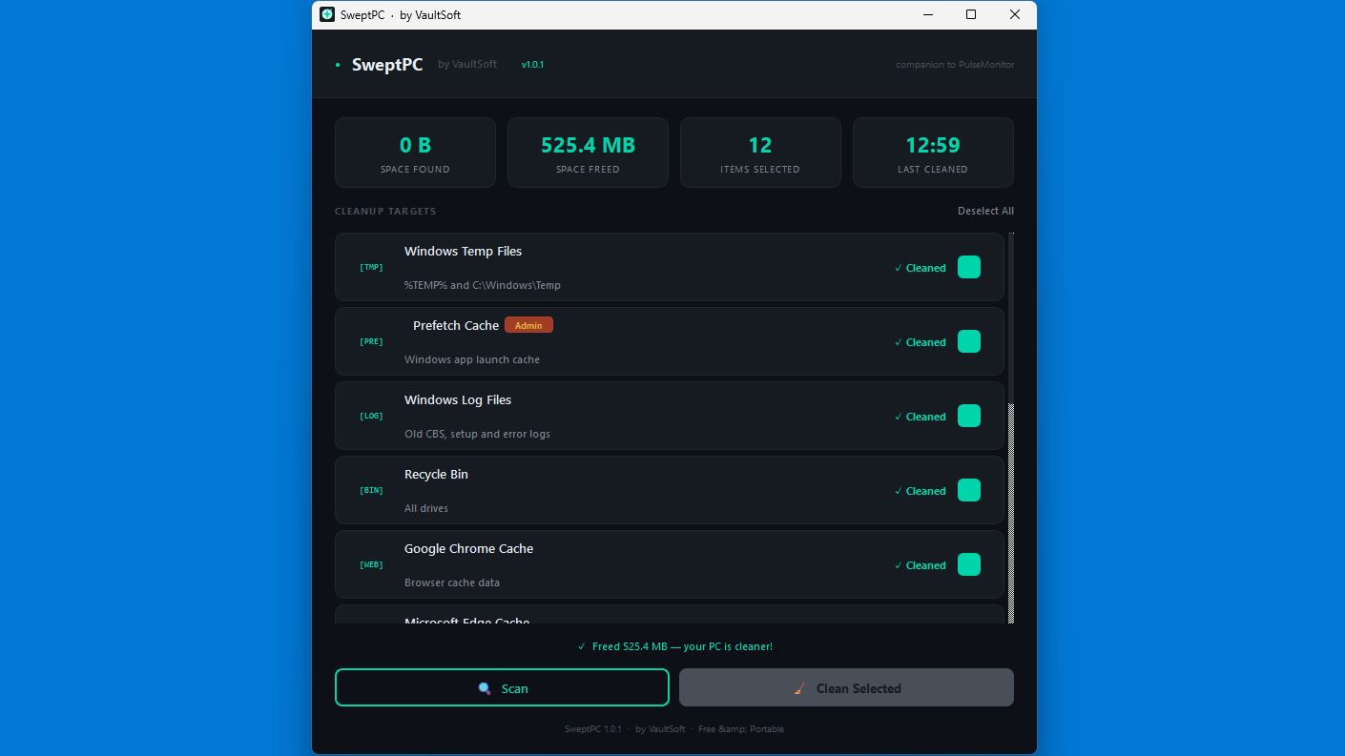Click the "v1.0.1" version label in the header
This screenshot has width=1345, height=756.
coord(532,65)
